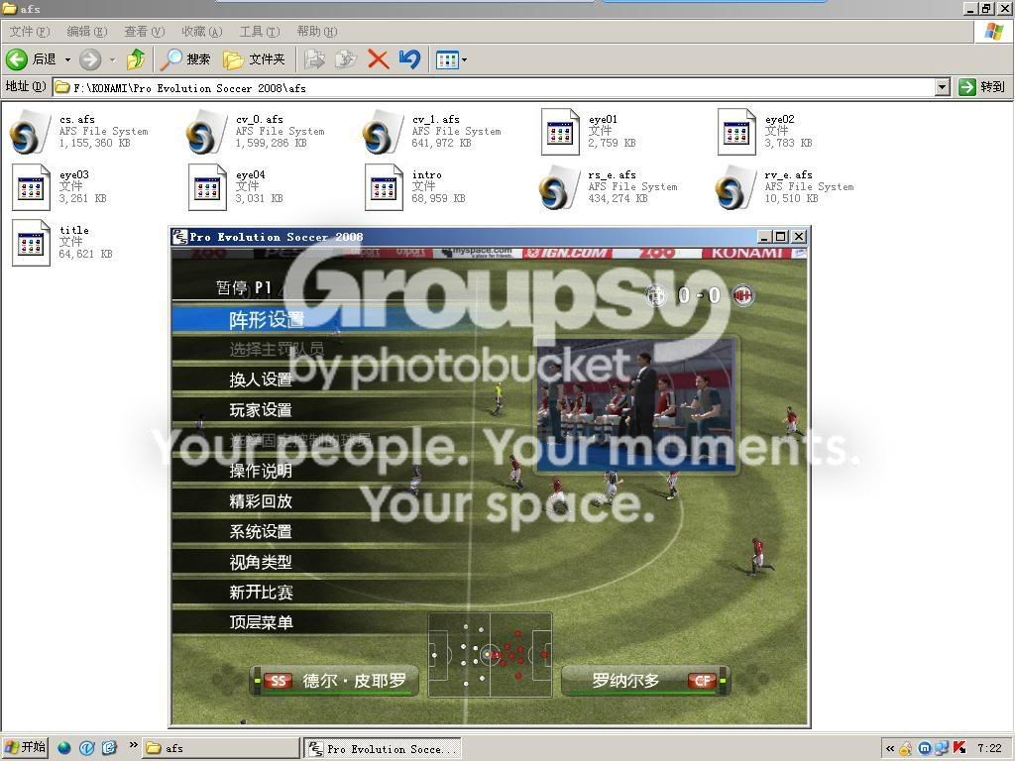Click the PES window title bar icon

[x=179, y=237]
